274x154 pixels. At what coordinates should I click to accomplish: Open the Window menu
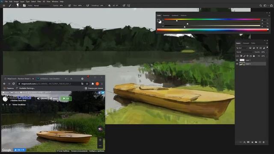click(x=55, y=2)
